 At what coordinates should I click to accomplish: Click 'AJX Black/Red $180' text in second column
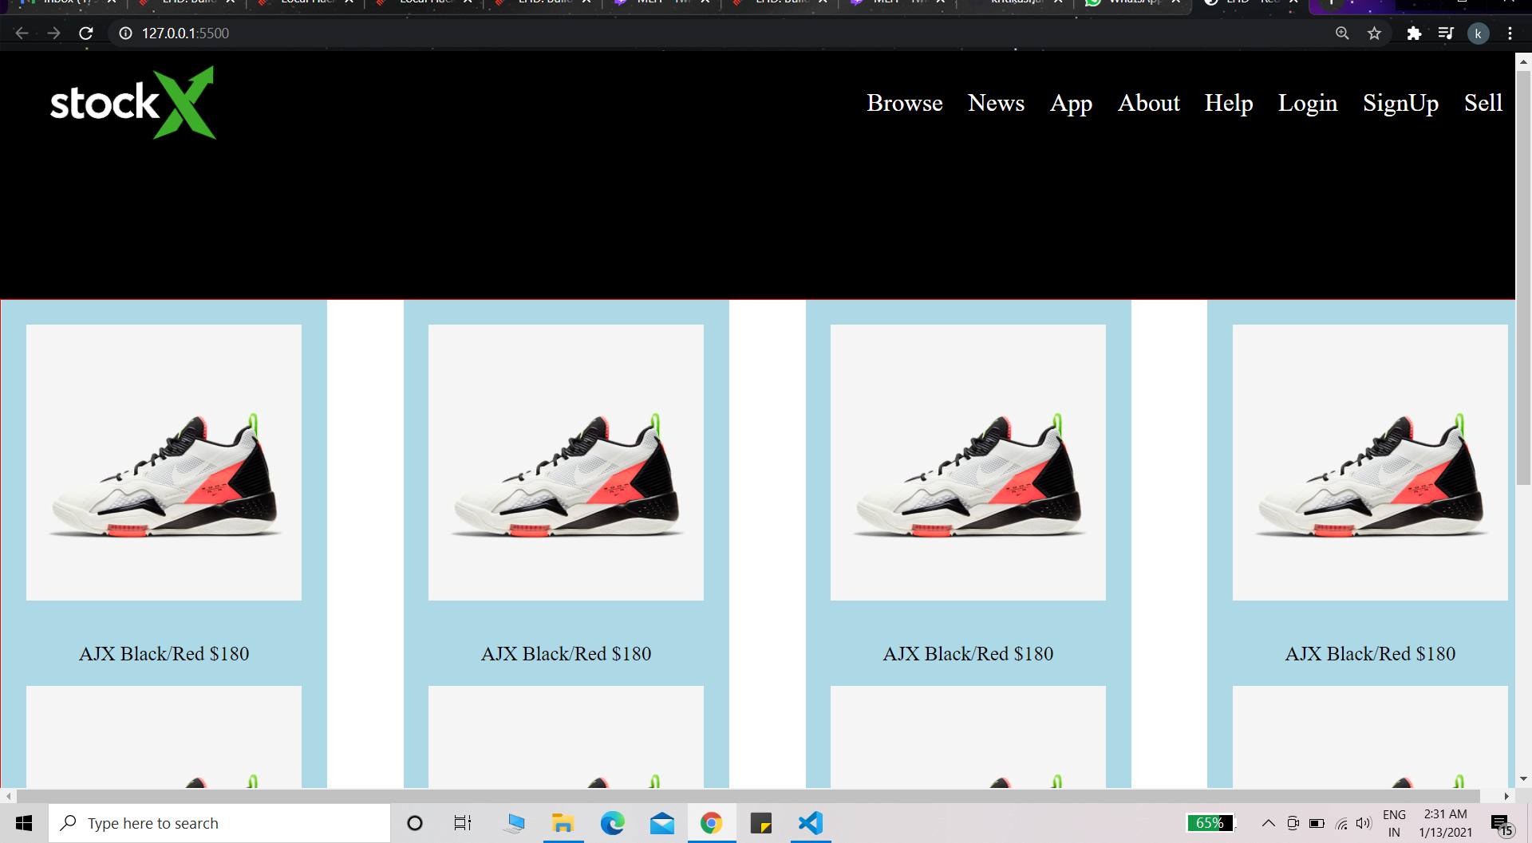566,654
